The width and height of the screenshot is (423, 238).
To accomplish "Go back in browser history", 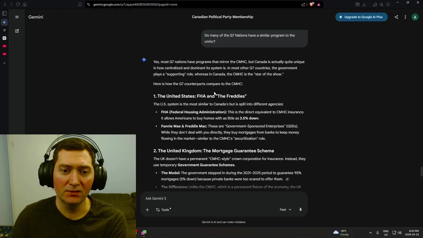I will tap(5, 4).
